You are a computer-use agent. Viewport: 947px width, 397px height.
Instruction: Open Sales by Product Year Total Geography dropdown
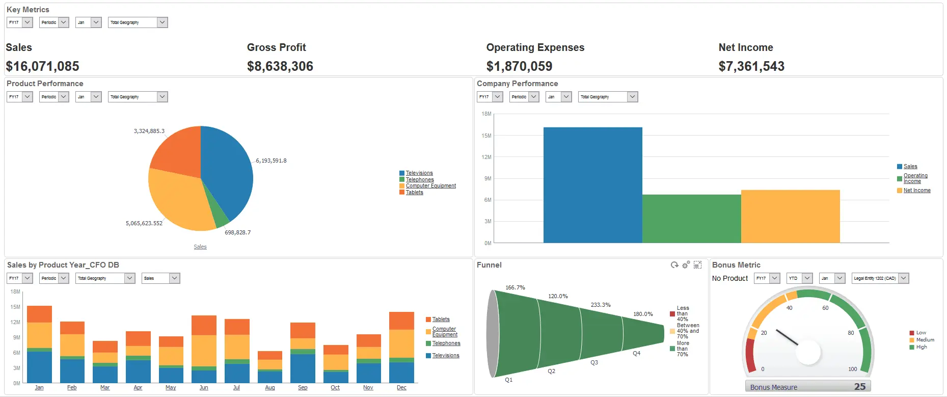click(x=105, y=278)
